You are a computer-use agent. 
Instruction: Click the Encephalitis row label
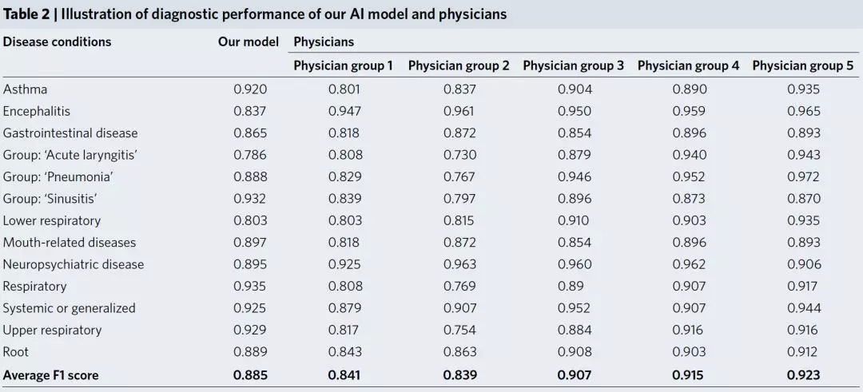coord(37,111)
